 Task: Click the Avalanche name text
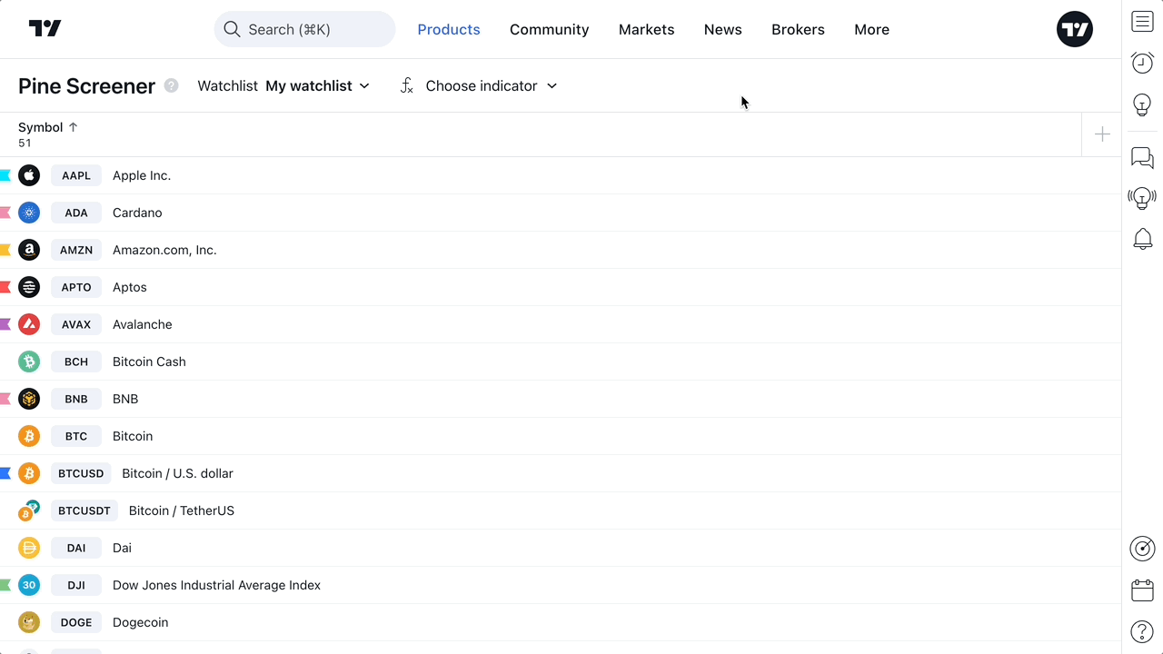[x=143, y=324]
